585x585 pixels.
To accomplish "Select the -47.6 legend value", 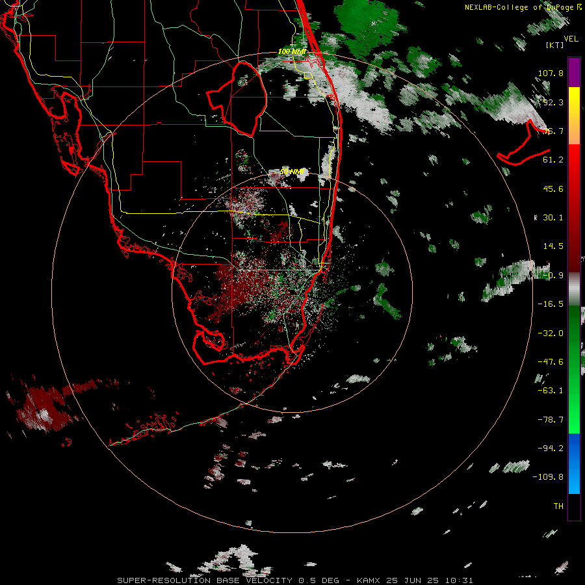I will coord(551,362).
